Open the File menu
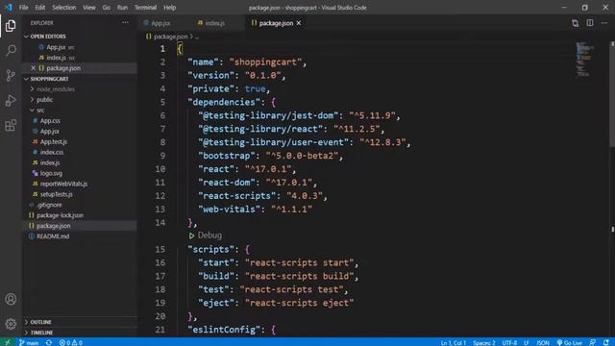This screenshot has height=346, width=615. (23, 8)
